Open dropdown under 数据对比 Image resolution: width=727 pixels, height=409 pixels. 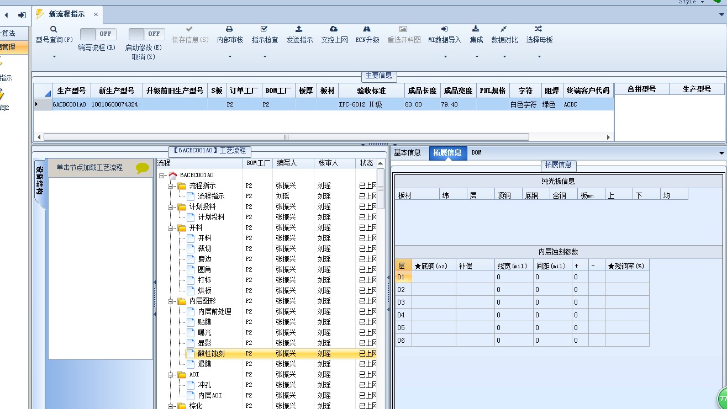(504, 56)
